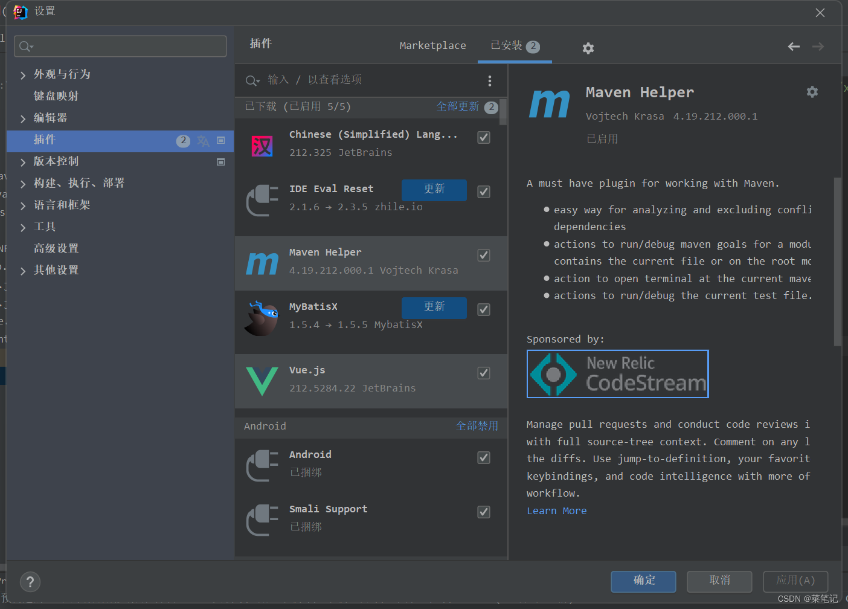
Task: Click the update count badge on plugins row
Action: click(x=183, y=141)
